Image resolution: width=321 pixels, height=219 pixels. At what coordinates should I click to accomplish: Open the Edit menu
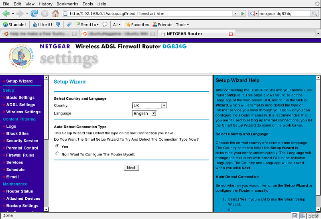click(17, 4)
